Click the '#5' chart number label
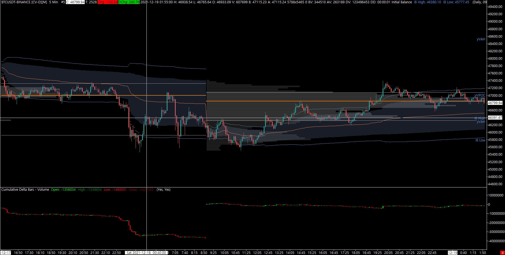The height and width of the screenshot is (255, 505). 63,2
